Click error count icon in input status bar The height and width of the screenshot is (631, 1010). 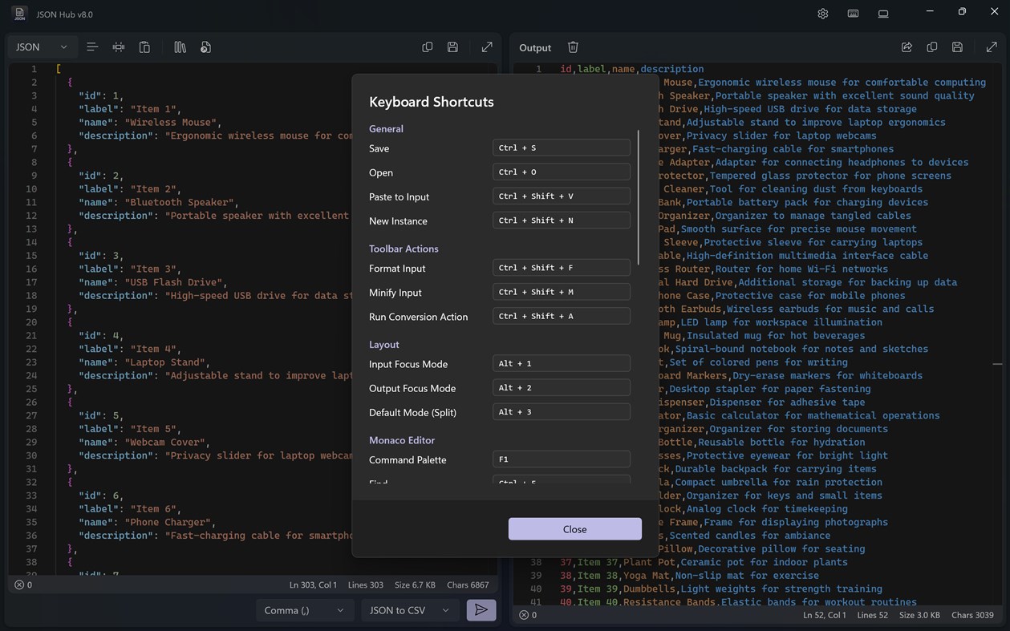point(19,584)
